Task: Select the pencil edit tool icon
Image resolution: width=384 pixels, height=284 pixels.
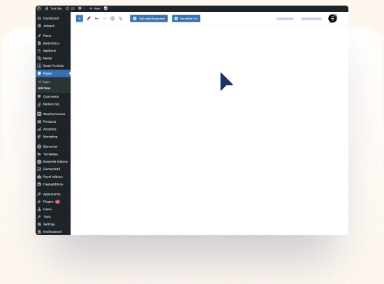Action: click(x=89, y=19)
